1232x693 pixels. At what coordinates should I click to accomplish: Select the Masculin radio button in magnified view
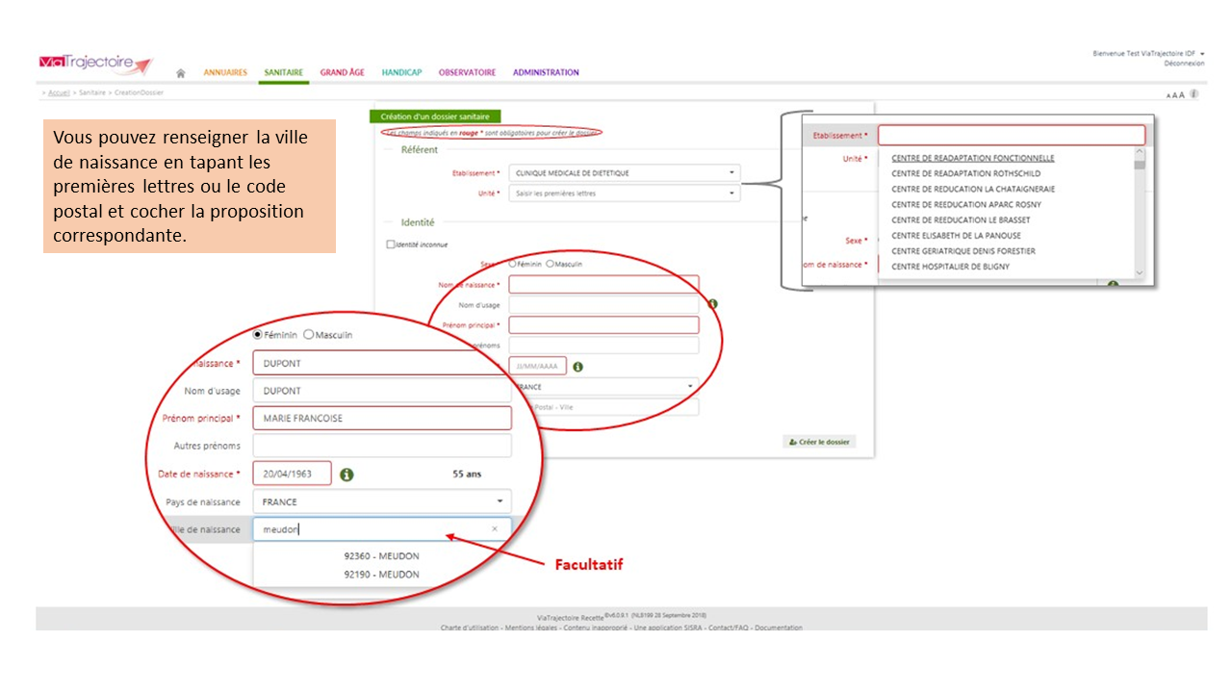click(309, 335)
